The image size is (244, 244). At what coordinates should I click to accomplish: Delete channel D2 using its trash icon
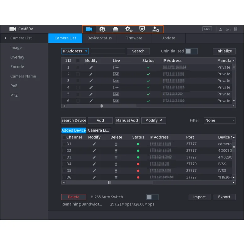pyautogui.click(x=116, y=151)
